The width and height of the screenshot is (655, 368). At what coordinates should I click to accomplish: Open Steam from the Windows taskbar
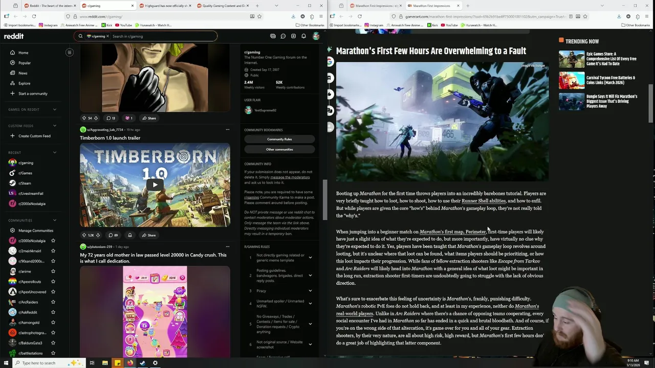(142, 363)
